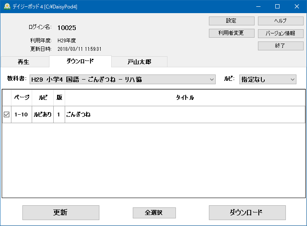Select the ごんぎつね title cell
Image resolution: width=307 pixels, height=226 pixels.
click(185, 114)
